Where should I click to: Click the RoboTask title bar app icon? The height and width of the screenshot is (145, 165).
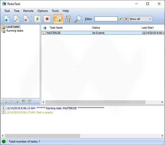(4, 4)
